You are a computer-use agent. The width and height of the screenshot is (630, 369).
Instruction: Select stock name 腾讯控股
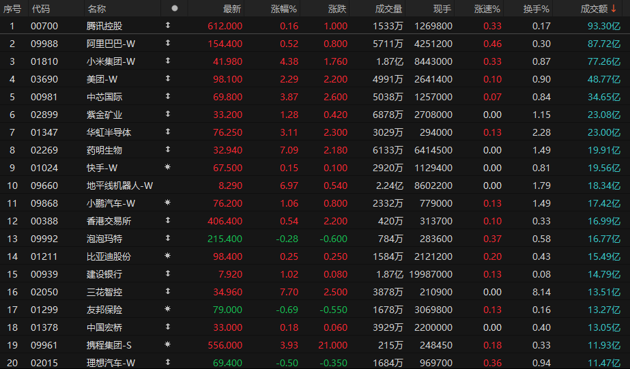(104, 26)
